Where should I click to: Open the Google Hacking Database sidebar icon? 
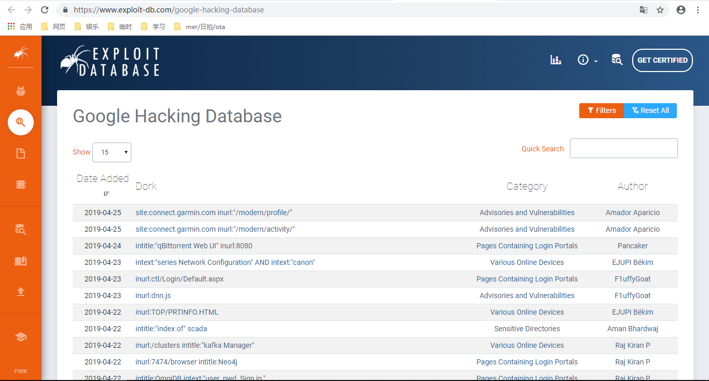[21, 122]
